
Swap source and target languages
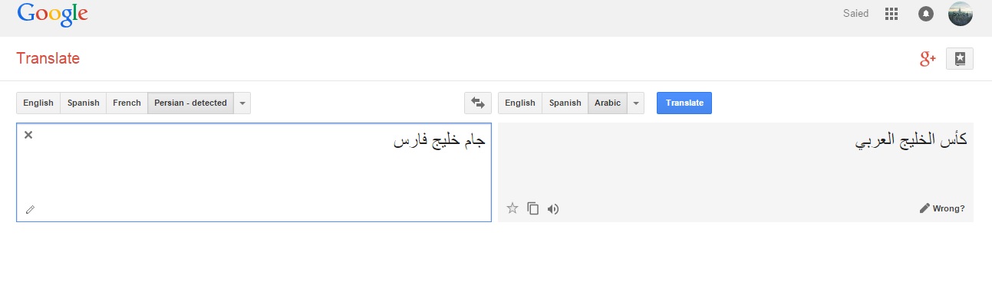[x=478, y=103]
